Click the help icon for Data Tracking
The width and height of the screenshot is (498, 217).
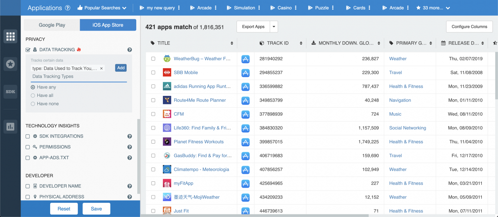tap(130, 50)
